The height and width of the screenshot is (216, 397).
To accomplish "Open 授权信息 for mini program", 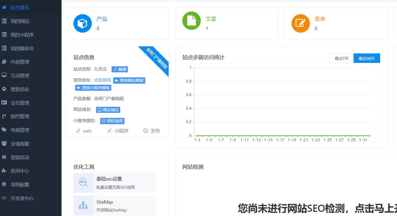I will (112, 121).
